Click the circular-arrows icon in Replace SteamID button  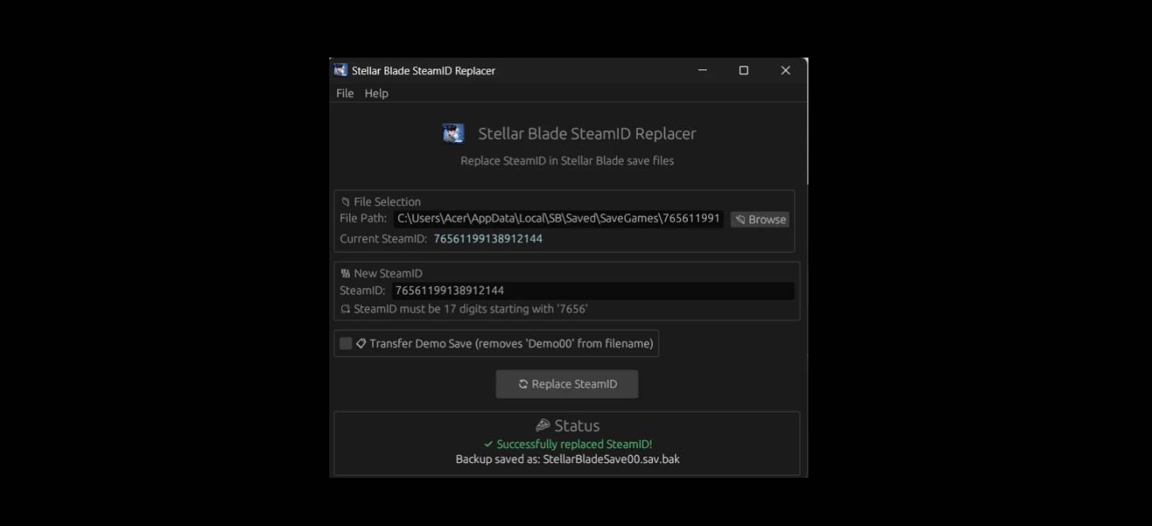pos(523,384)
